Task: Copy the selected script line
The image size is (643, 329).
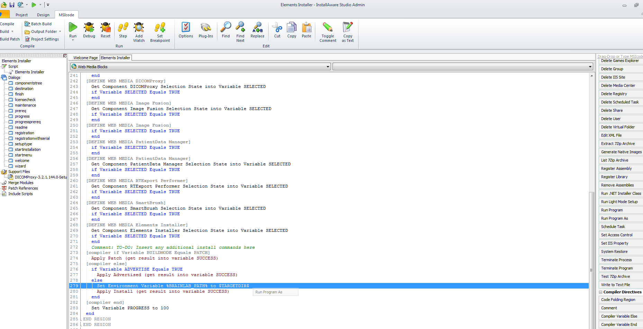Action: [292, 30]
